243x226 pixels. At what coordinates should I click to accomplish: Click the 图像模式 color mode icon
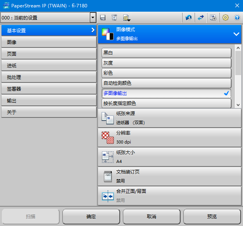108,34
